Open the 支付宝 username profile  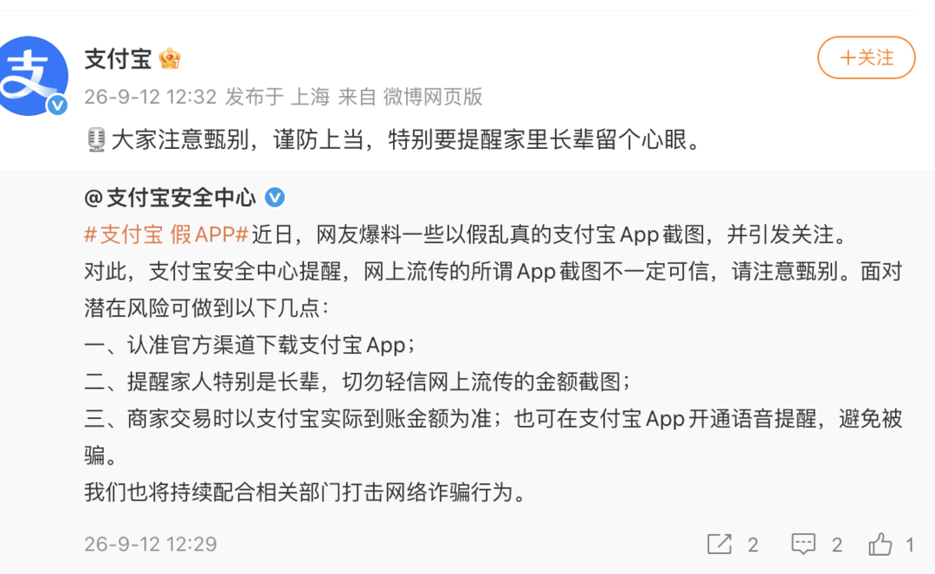click(x=118, y=58)
